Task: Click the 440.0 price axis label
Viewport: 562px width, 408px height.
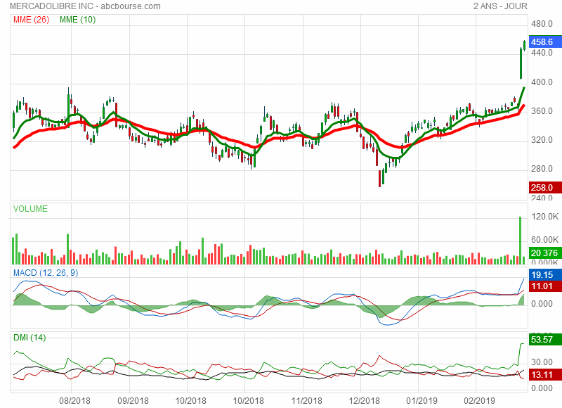Action: click(x=542, y=53)
